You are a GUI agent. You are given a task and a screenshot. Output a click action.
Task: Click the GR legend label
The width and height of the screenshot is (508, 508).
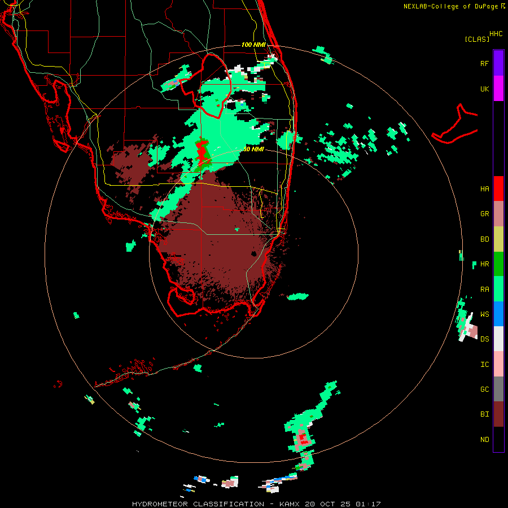click(x=484, y=214)
